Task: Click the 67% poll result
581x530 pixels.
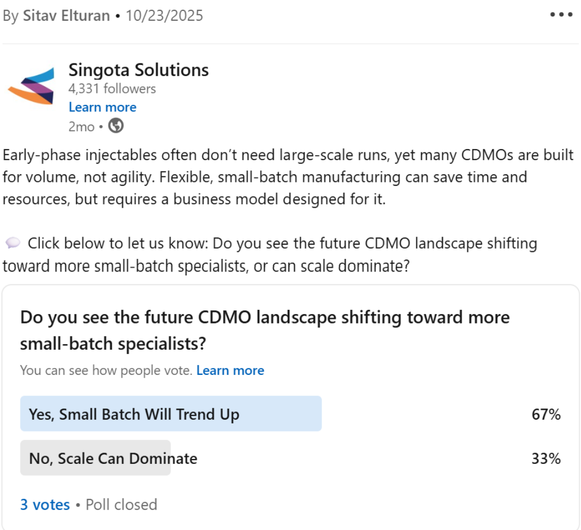Action: (546, 415)
